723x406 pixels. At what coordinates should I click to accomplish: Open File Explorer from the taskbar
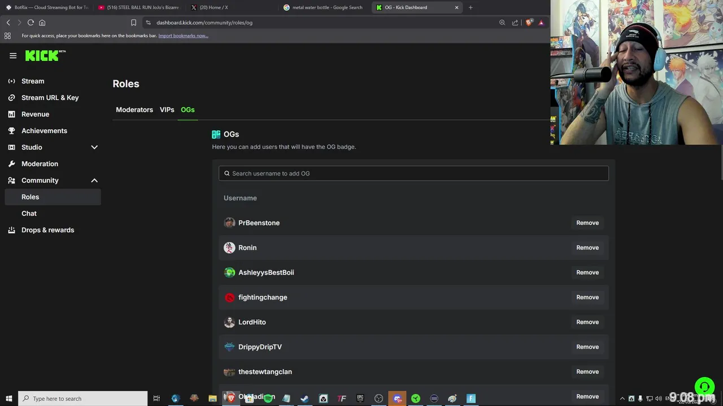[x=212, y=399]
